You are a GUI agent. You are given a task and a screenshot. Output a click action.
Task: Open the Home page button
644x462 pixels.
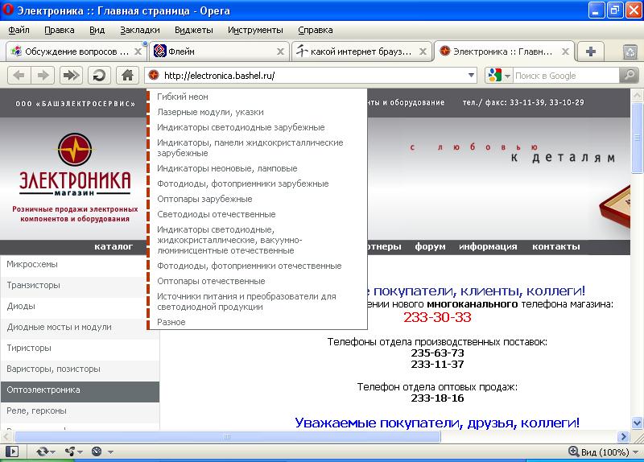pos(127,76)
